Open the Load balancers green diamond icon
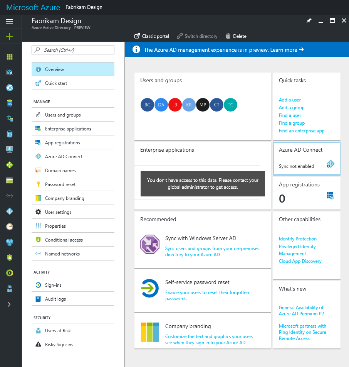The width and height of the screenshot is (349, 367). click(x=10, y=165)
